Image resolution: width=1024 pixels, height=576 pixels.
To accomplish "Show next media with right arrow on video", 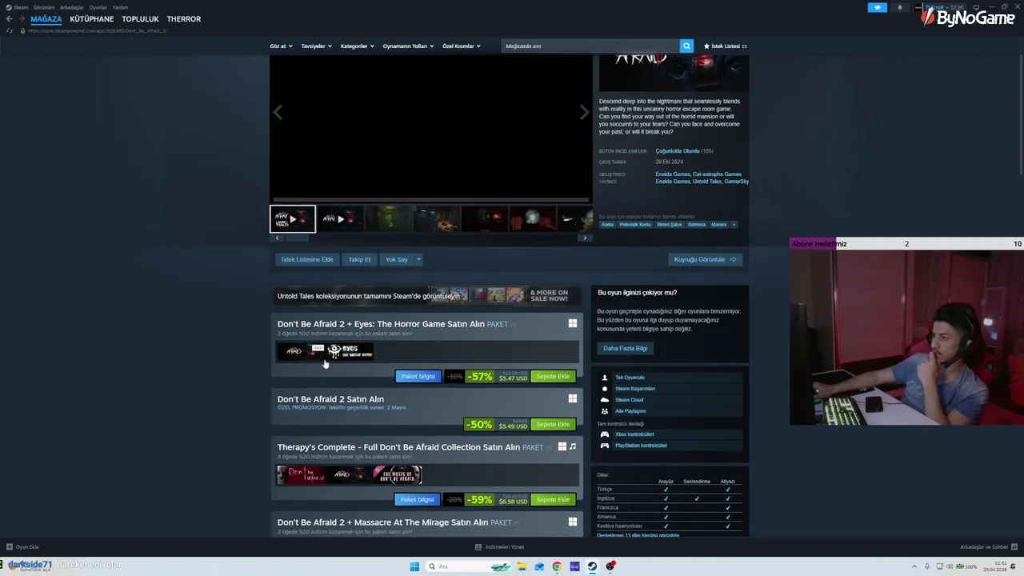I will [x=584, y=113].
